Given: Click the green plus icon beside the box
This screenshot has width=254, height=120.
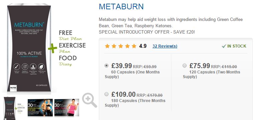Looking at the screenshot, I should click(52, 48).
